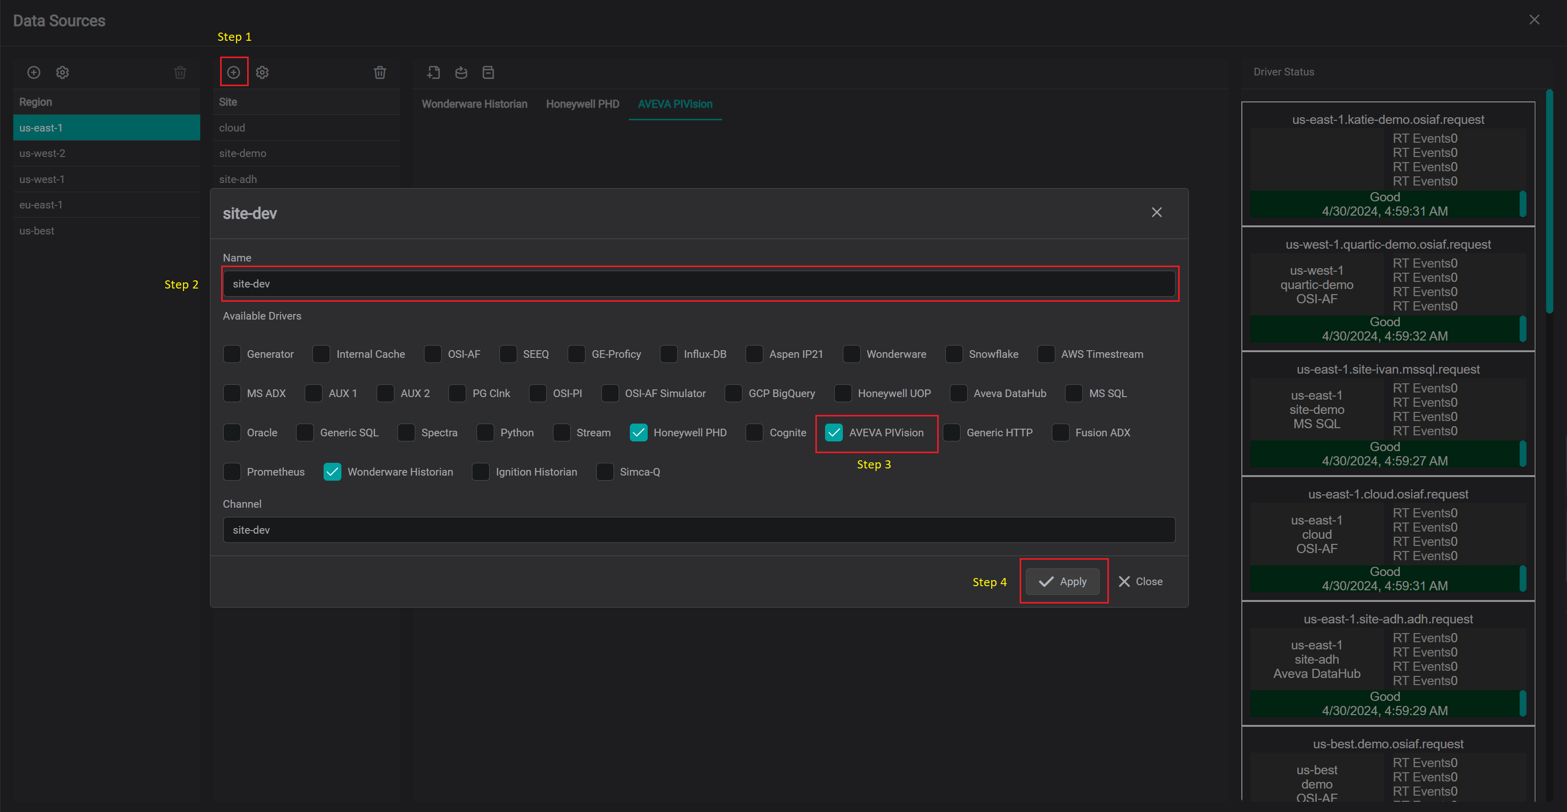Uncheck the Honeywell PHD driver
1567x812 pixels.
pyautogui.click(x=639, y=433)
